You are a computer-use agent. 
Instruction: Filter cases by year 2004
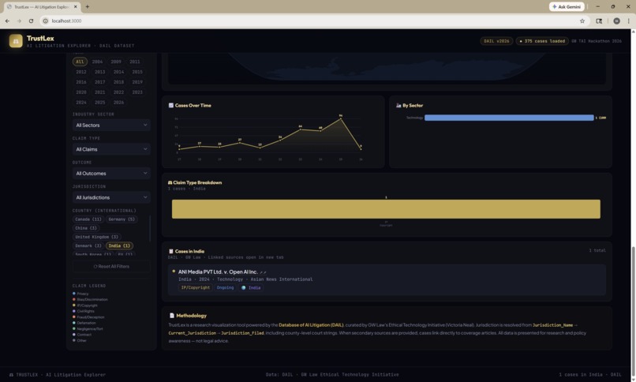click(97, 62)
